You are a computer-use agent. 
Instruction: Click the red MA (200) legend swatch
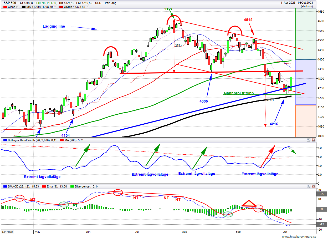[x=62, y=140]
